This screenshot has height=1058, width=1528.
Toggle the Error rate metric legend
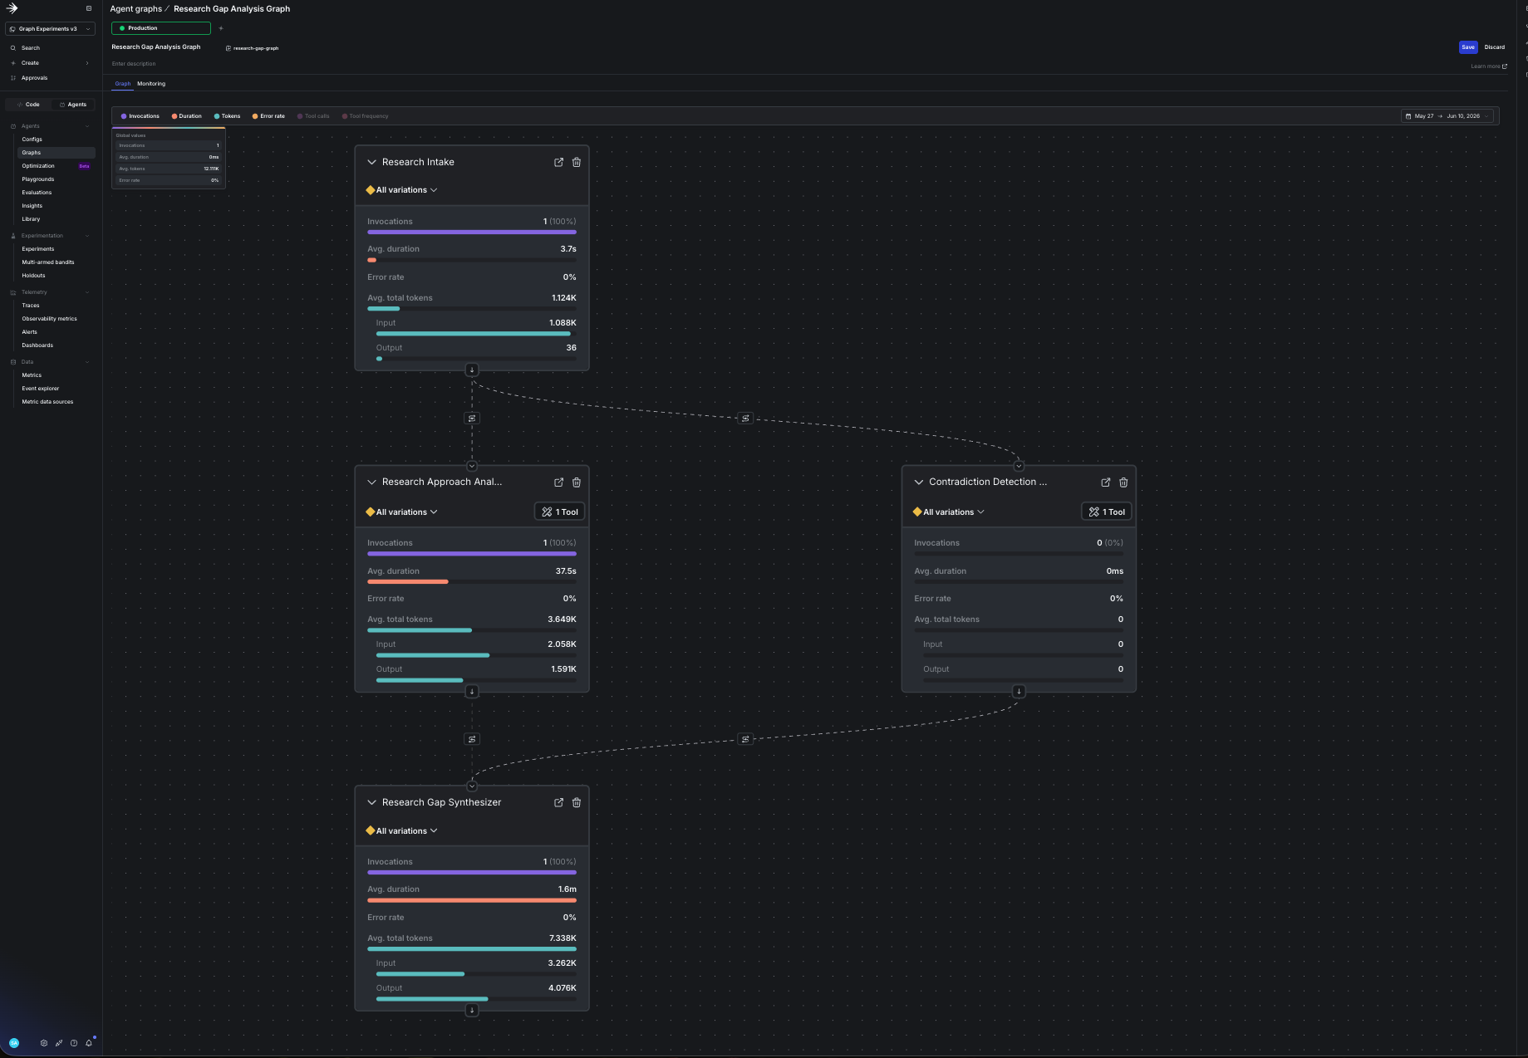268,116
